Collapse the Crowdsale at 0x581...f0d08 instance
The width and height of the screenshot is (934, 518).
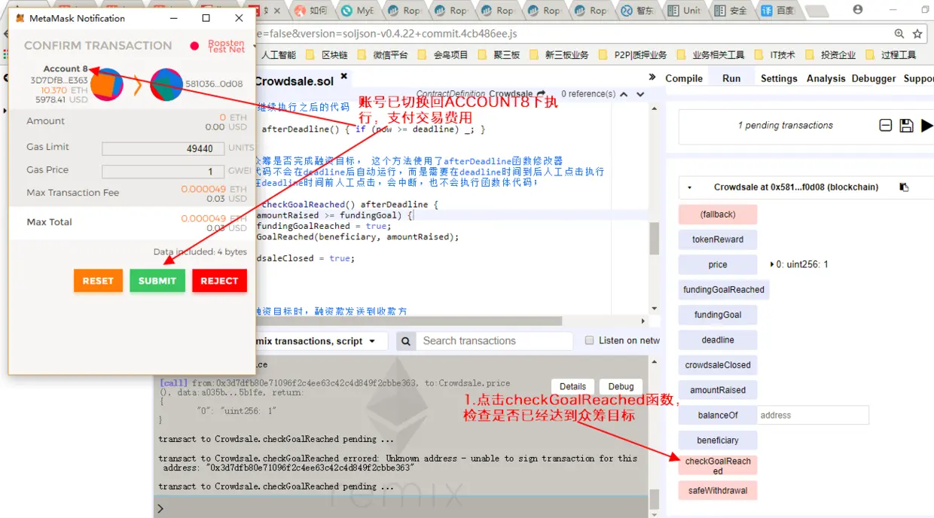[690, 187]
